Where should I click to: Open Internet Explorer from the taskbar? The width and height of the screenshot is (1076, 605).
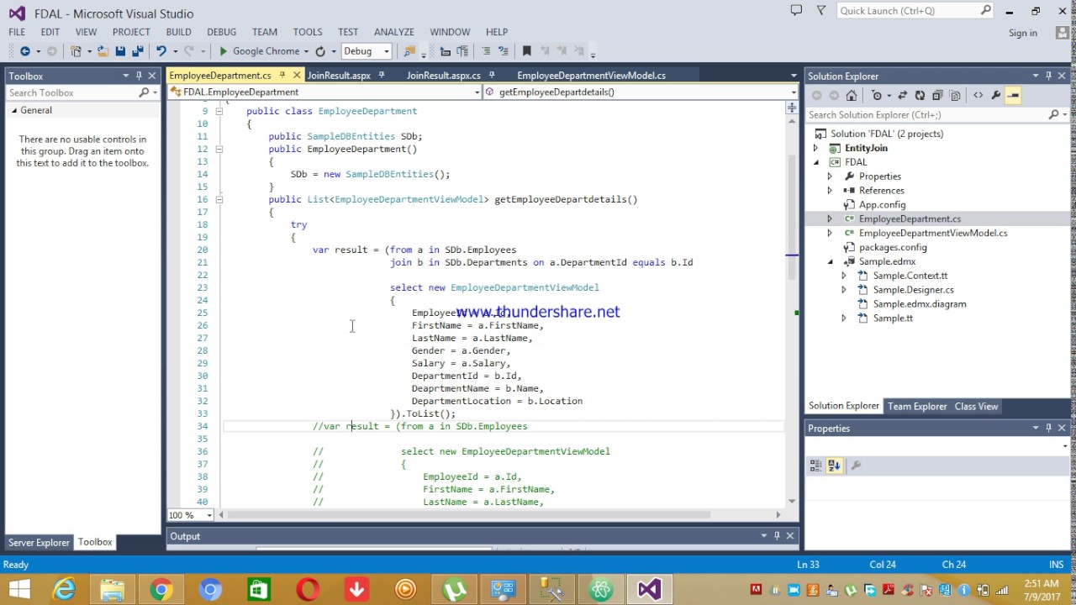(x=64, y=590)
